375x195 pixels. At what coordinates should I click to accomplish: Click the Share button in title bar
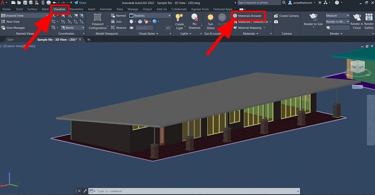[80, 3]
